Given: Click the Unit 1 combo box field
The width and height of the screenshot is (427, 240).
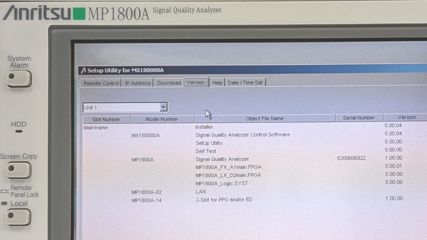Looking at the screenshot, I should [121, 107].
